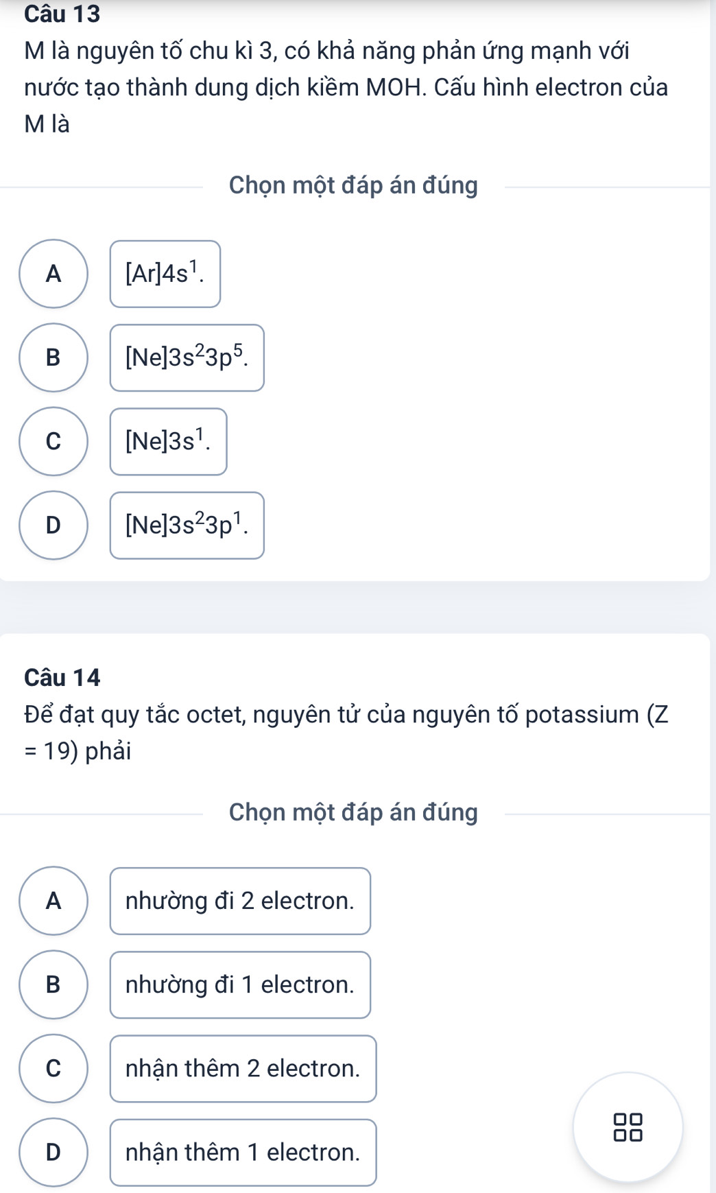Select radio B for Câu 13
This screenshot has height=1193, width=716.
(53, 357)
